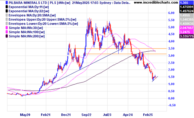The width and height of the screenshot is (194, 118).
Task: Click the 5.50 price axis label
Action: (x=171, y=20)
